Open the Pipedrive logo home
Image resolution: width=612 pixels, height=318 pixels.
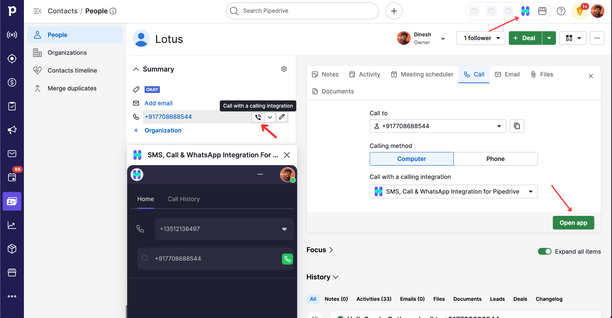[x=12, y=11]
